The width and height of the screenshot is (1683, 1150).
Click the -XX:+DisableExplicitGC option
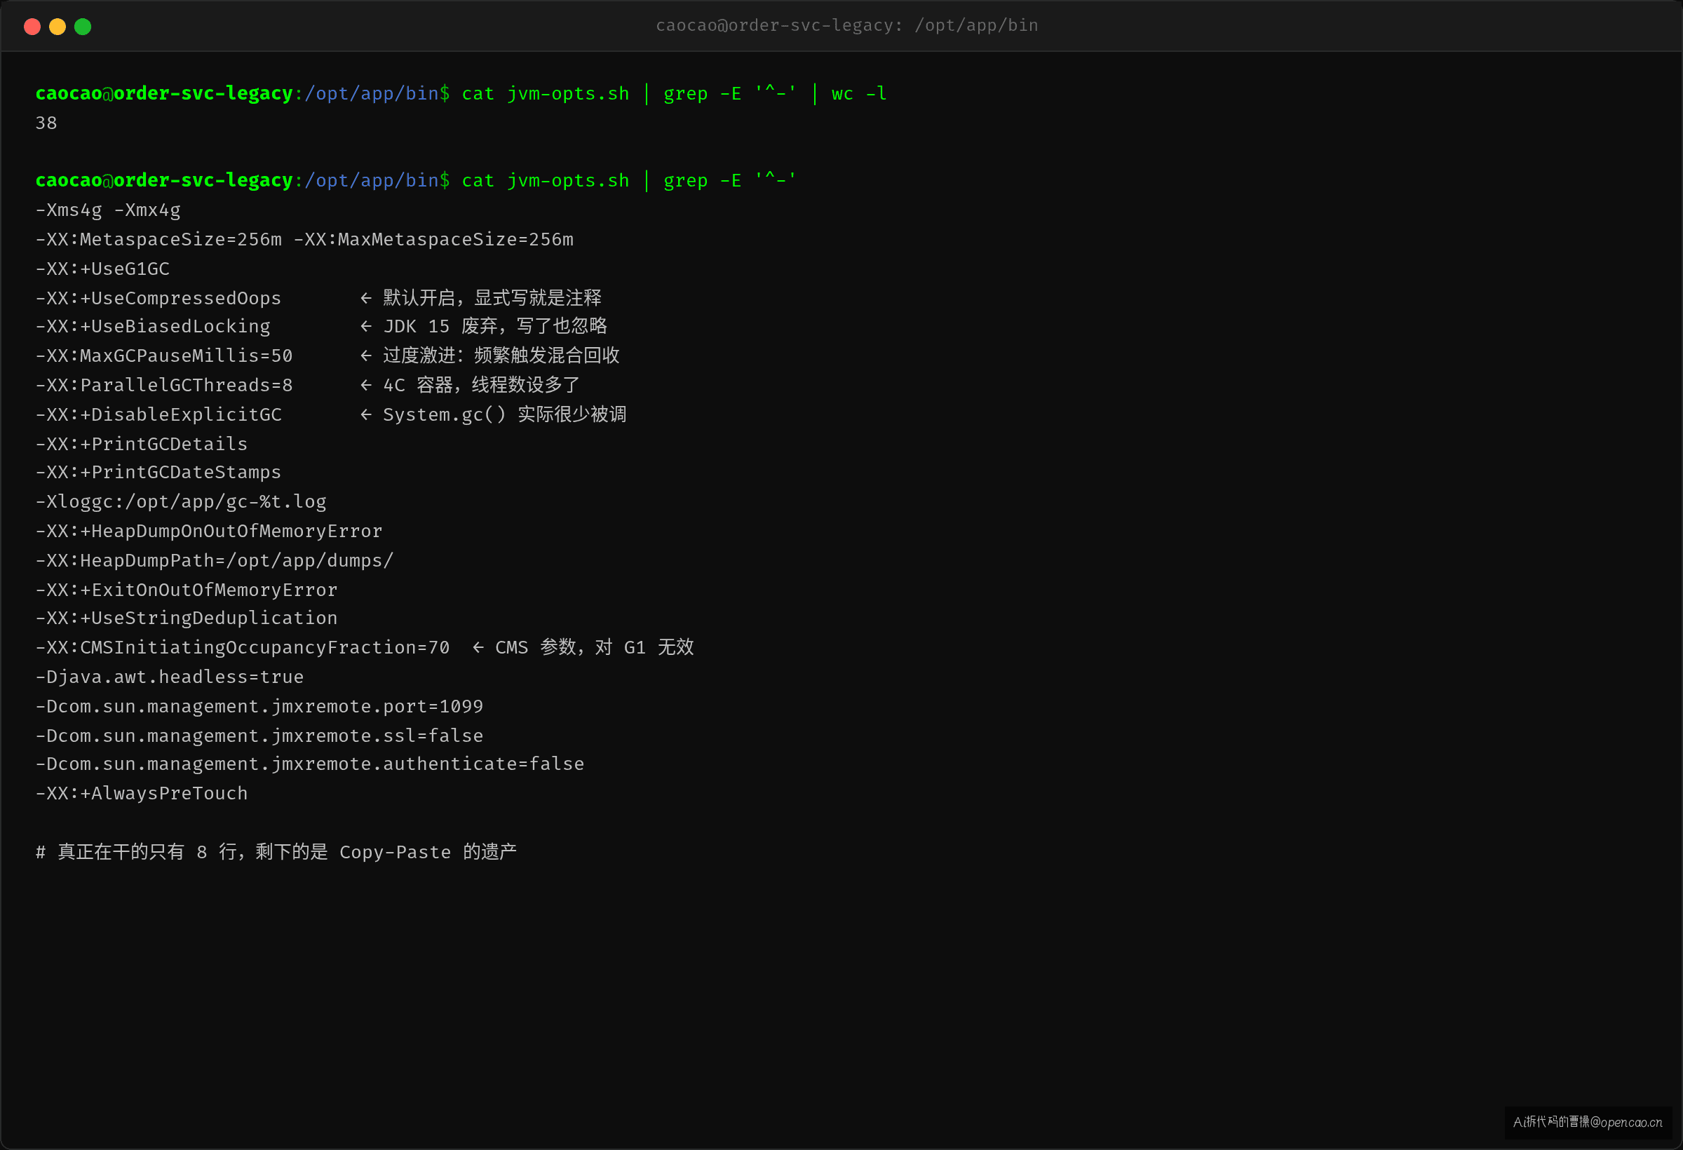tap(158, 414)
